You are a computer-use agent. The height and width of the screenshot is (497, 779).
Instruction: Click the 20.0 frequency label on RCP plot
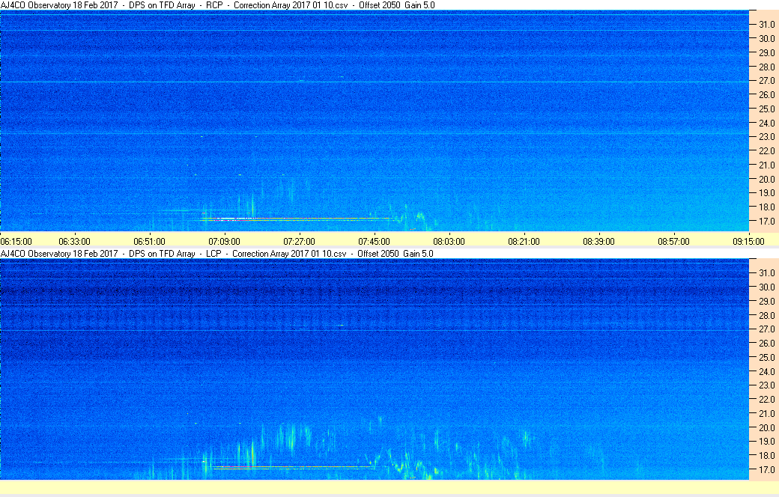point(766,179)
